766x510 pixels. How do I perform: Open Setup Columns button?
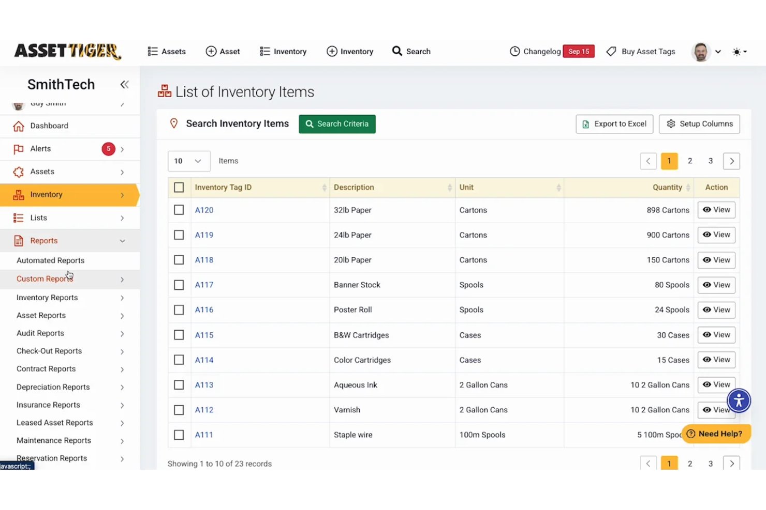click(699, 124)
